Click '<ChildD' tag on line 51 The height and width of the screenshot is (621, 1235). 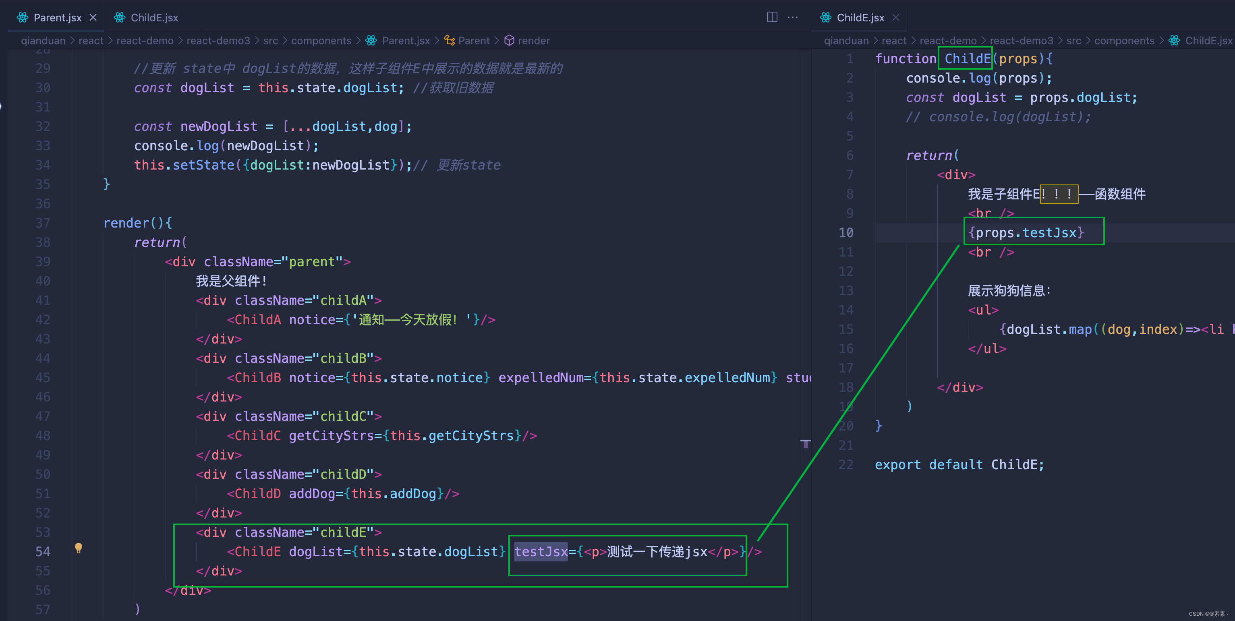point(254,494)
